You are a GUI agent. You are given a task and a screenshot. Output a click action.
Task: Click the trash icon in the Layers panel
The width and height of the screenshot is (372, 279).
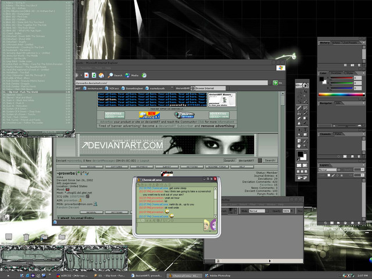click(359, 223)
